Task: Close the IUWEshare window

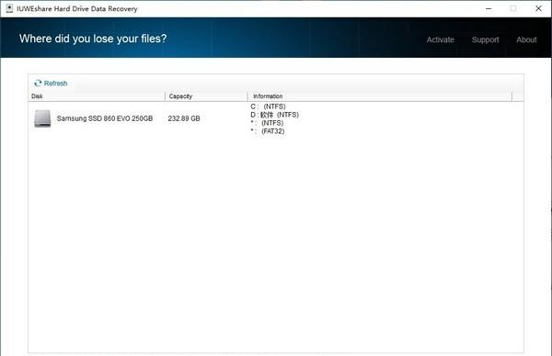Action: 538,8
